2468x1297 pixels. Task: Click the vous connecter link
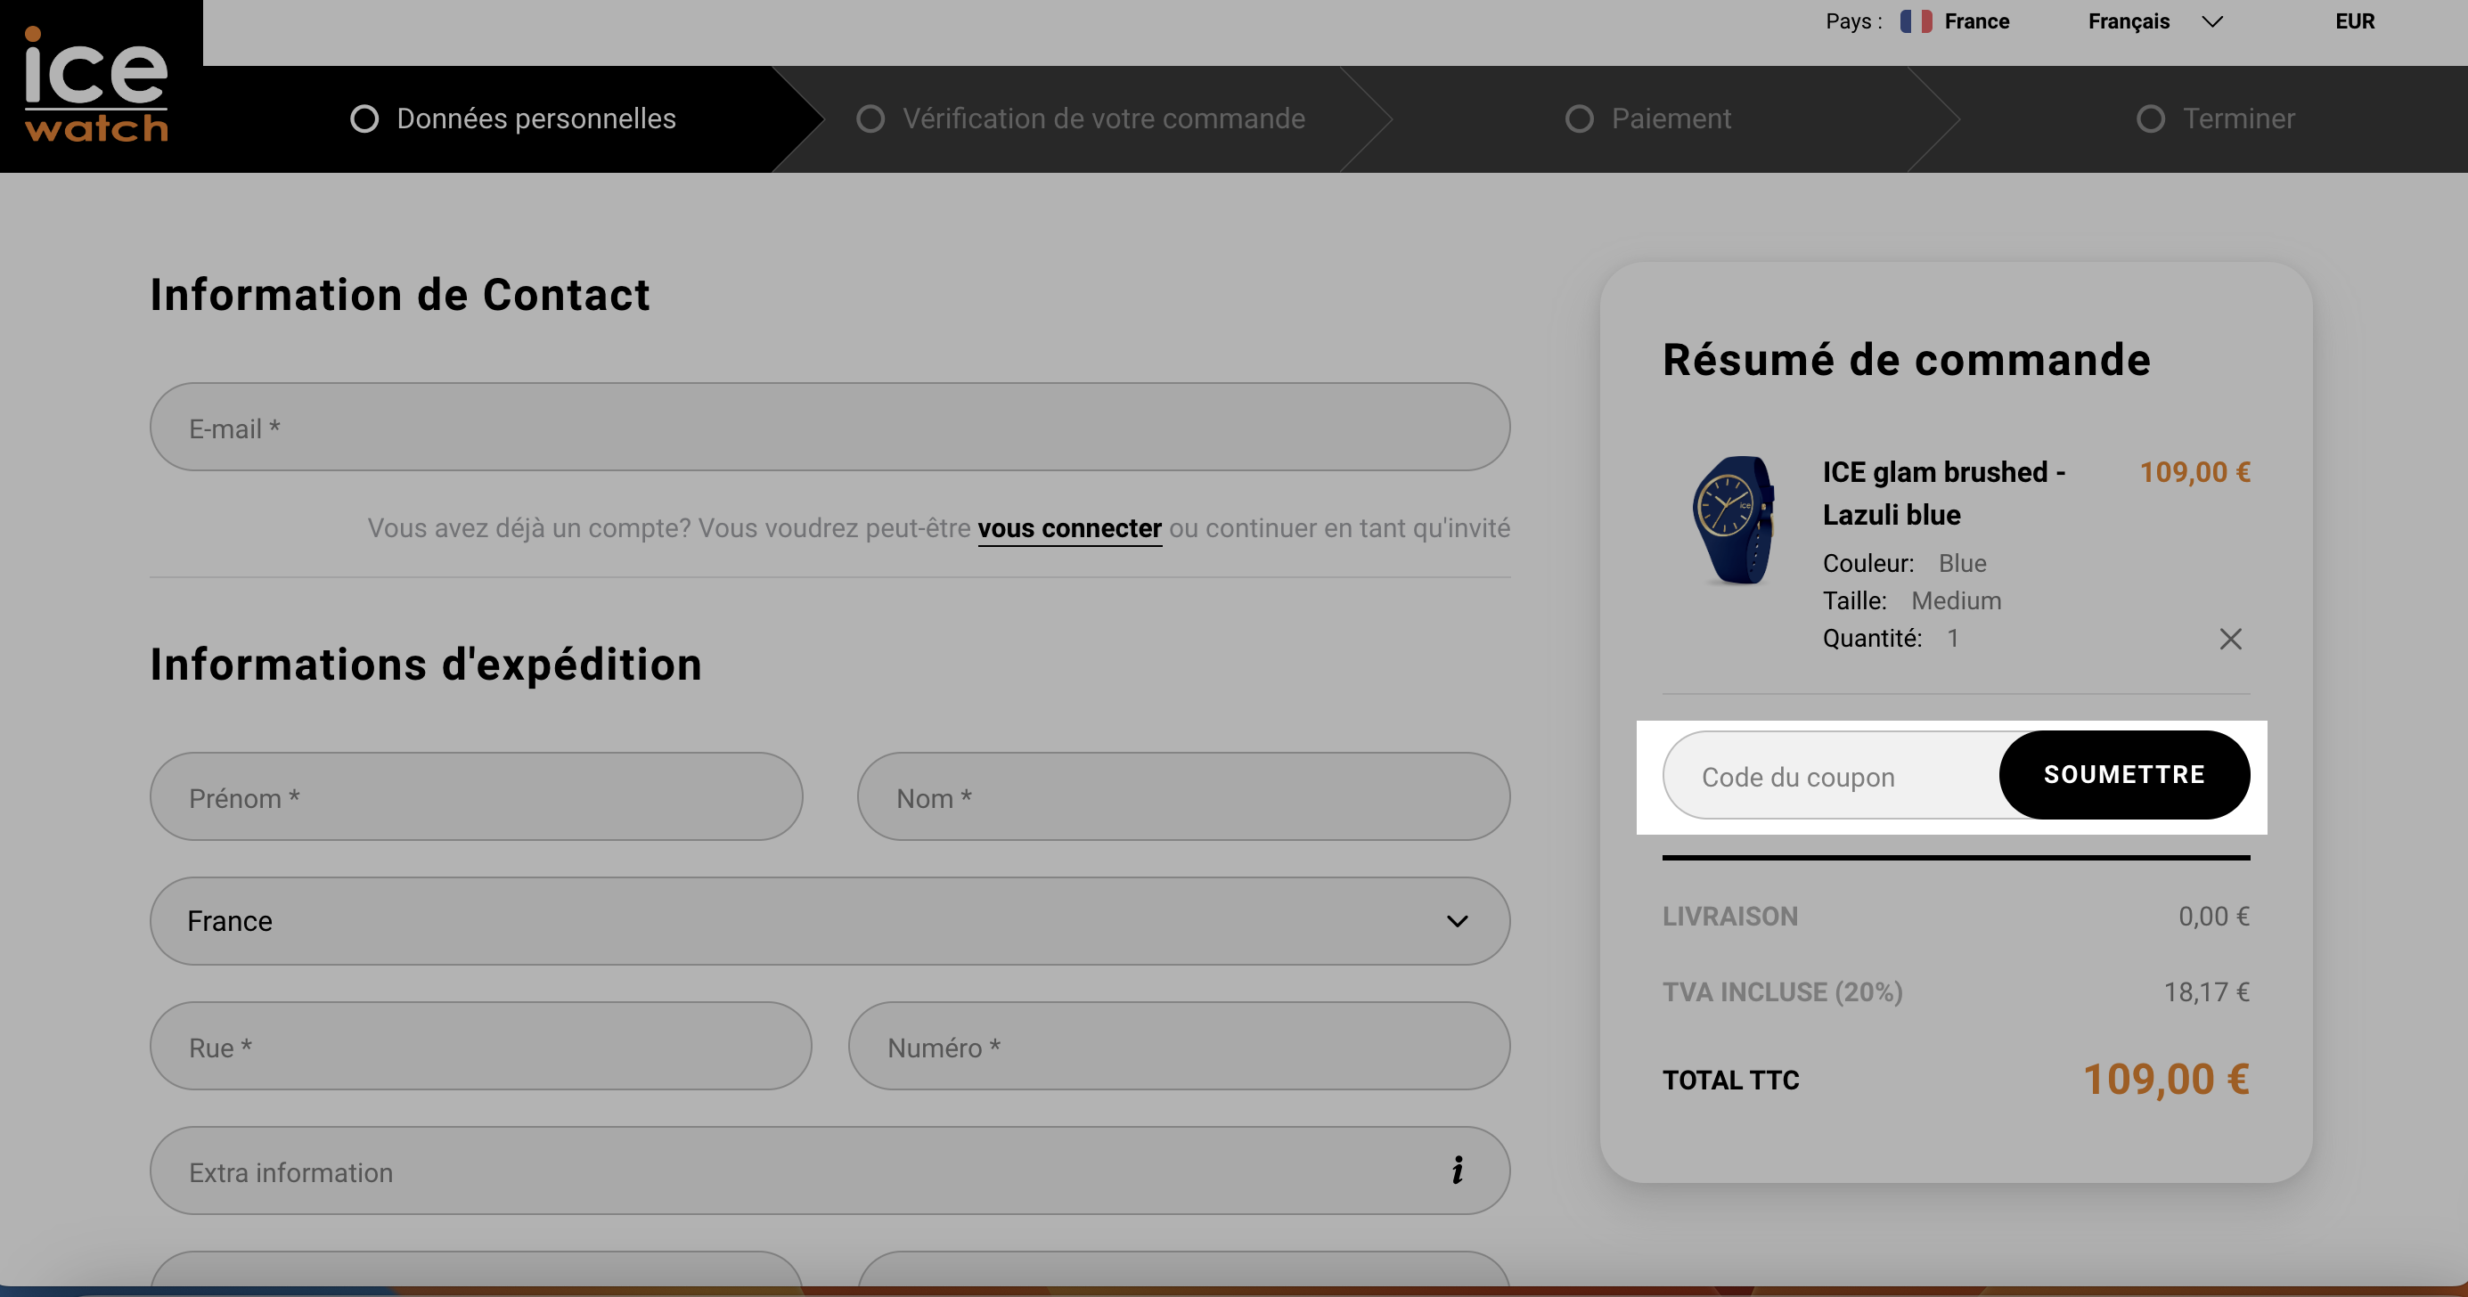pos(1069,528)
